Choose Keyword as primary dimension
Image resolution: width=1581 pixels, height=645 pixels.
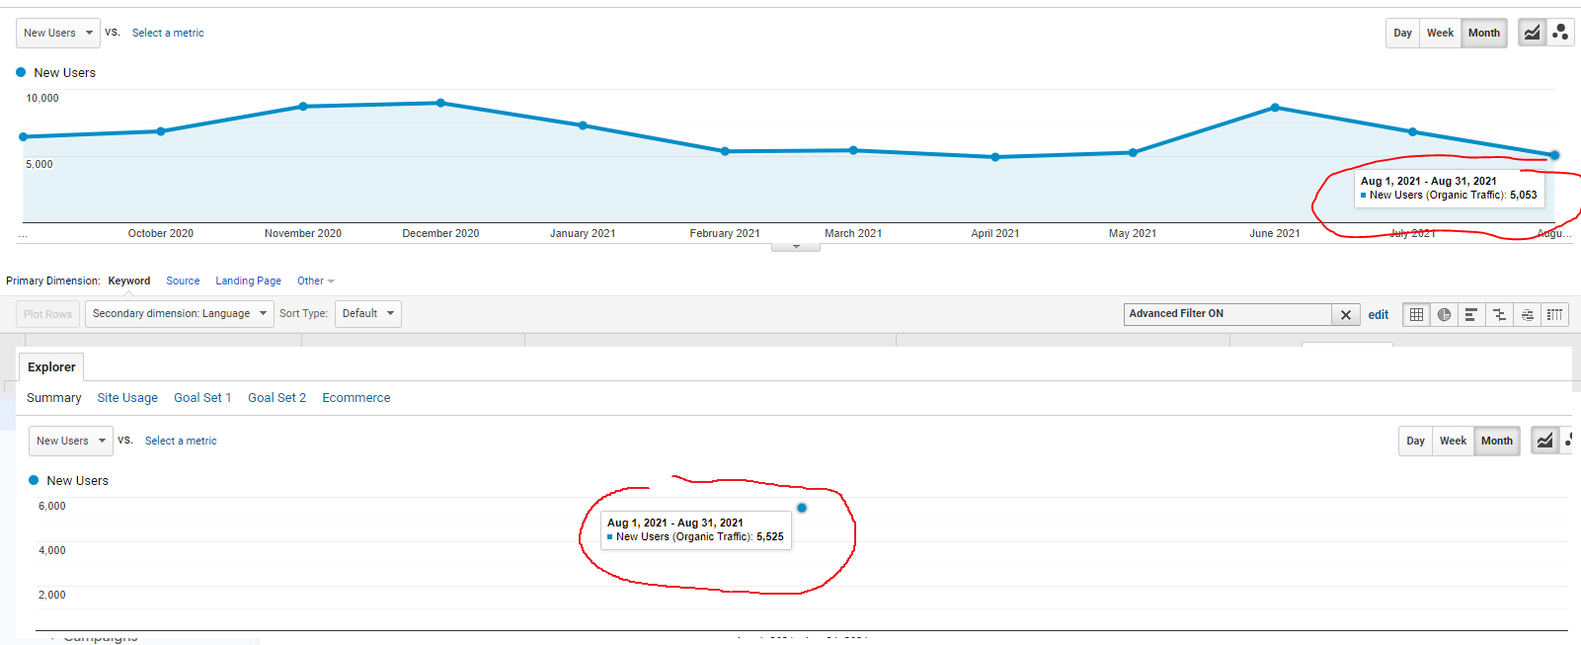click(x=129, y=282)
